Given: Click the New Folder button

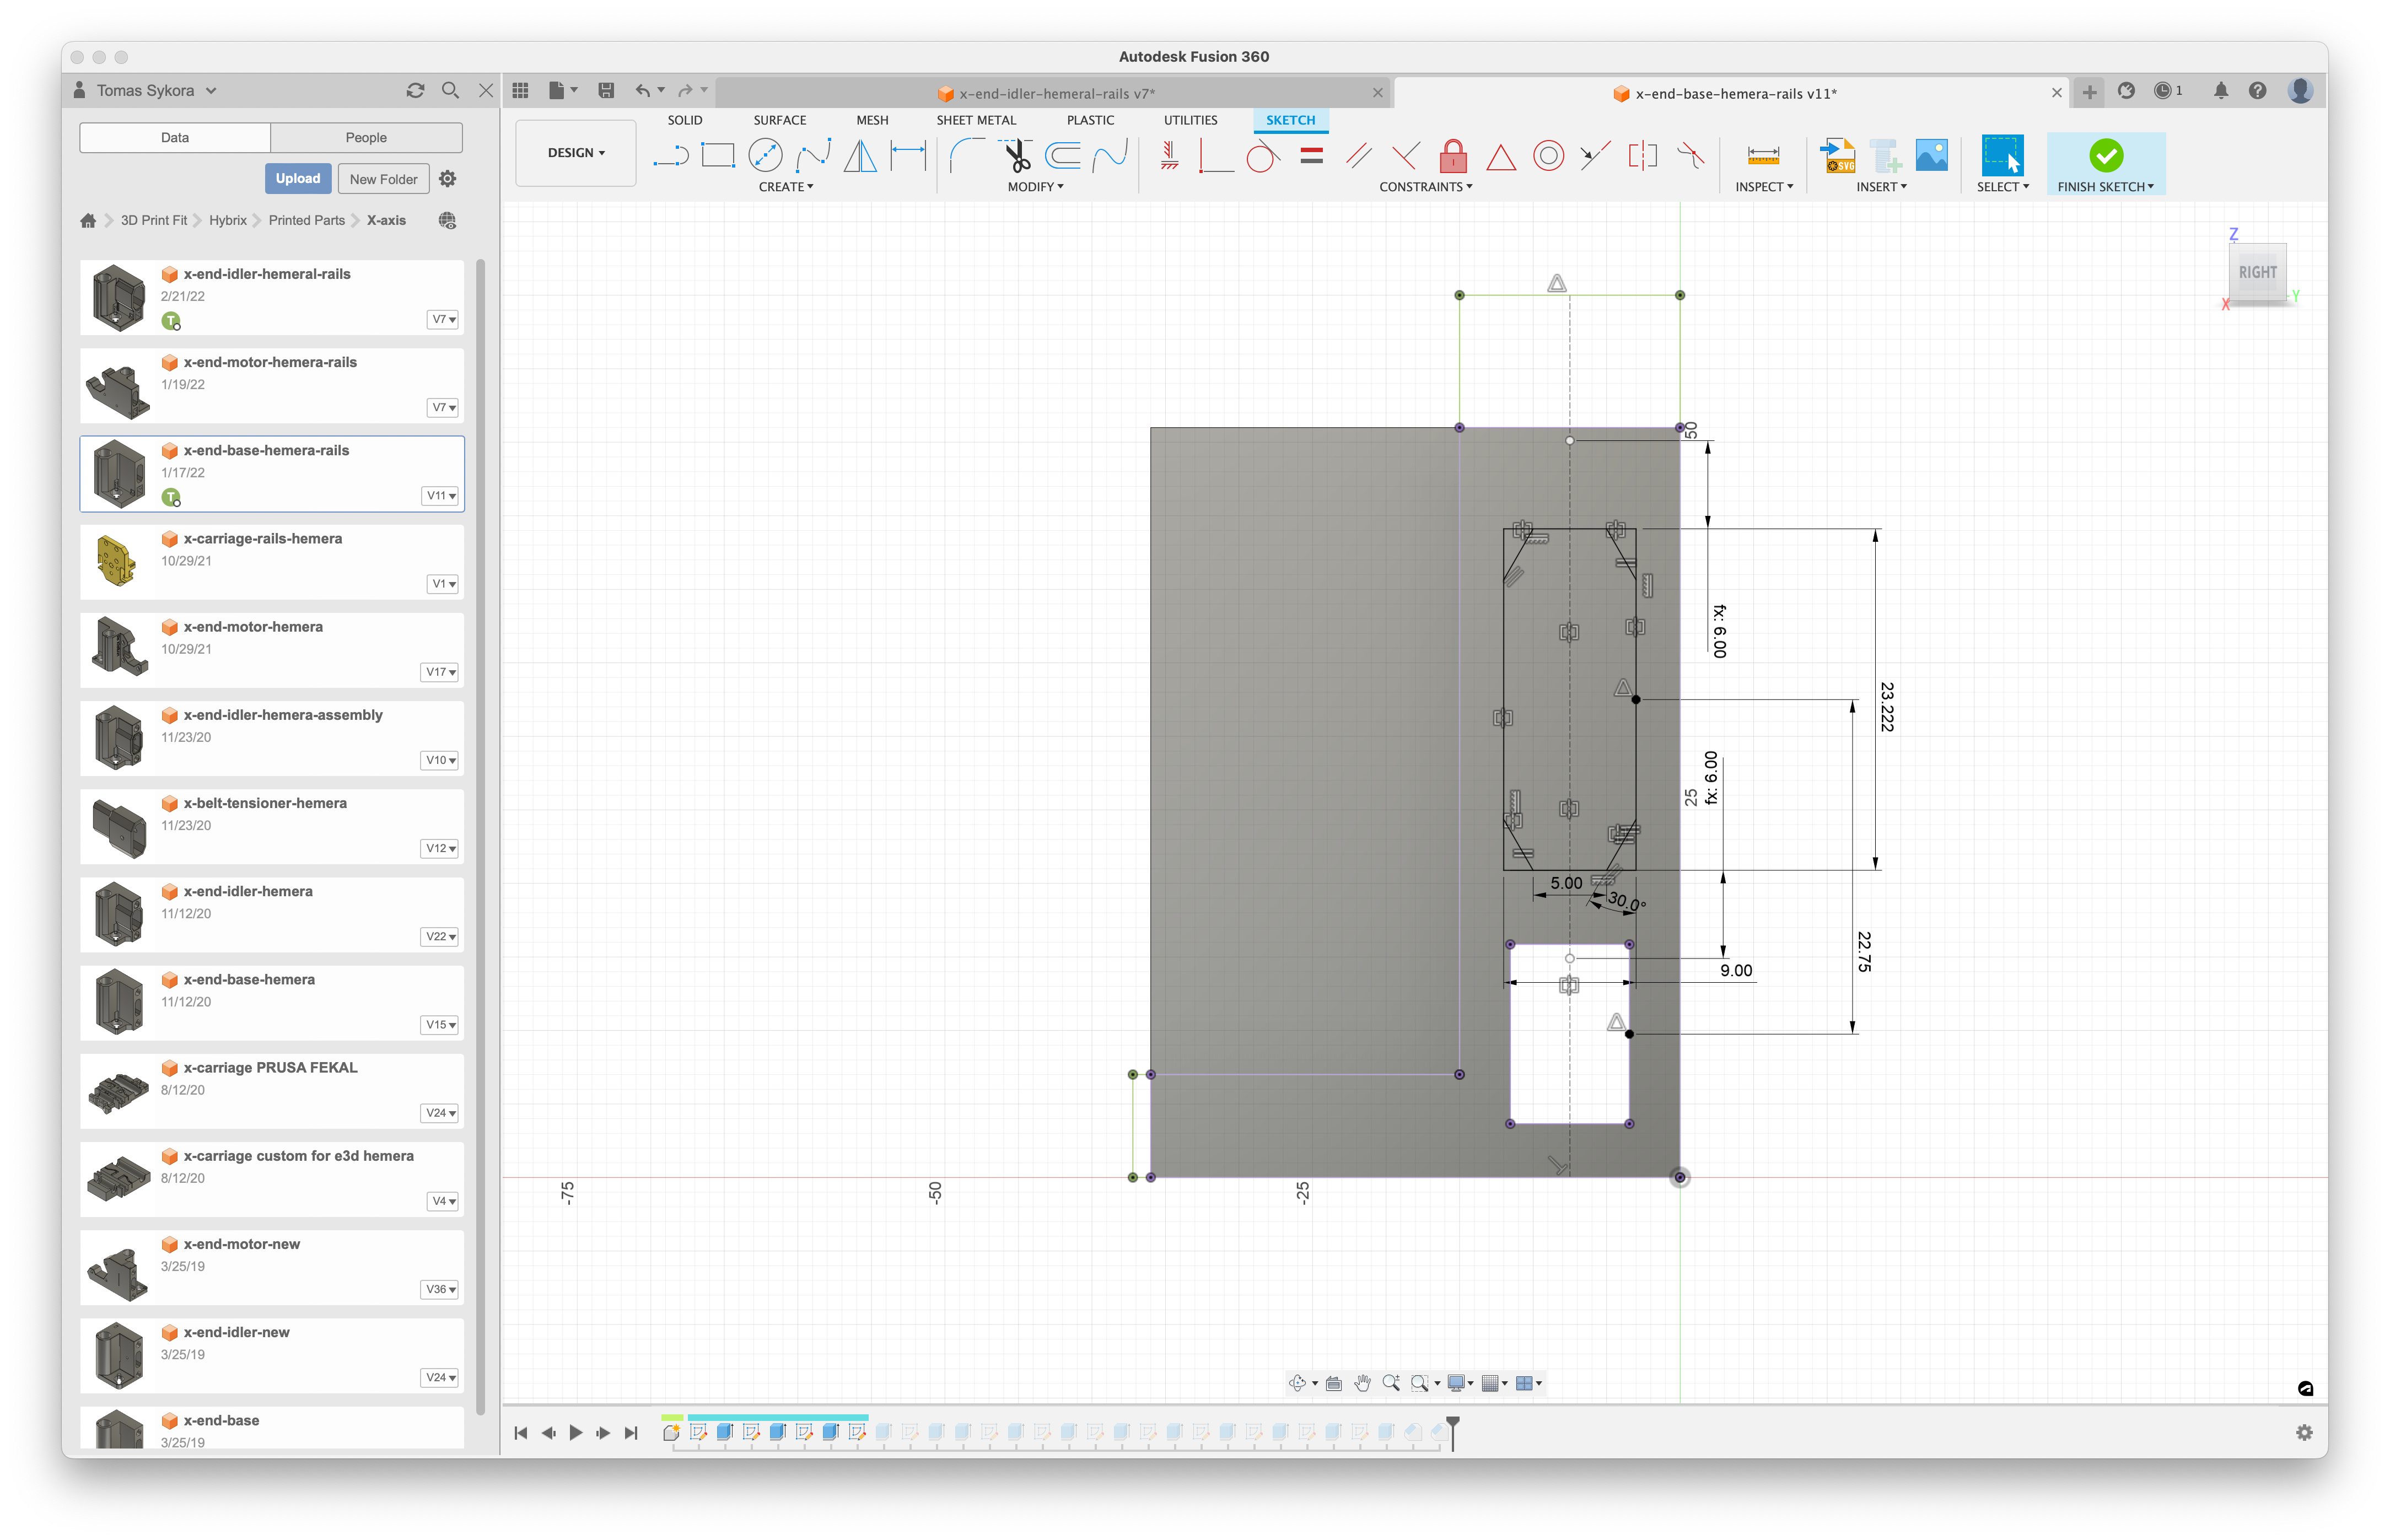Looking at the screenshot, I should pos(383,179).
